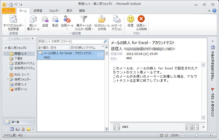Open navigation buttons configure dropdown arrow
Image resolution: width=219 pixels, height=140 pixels.
(33, 129)
